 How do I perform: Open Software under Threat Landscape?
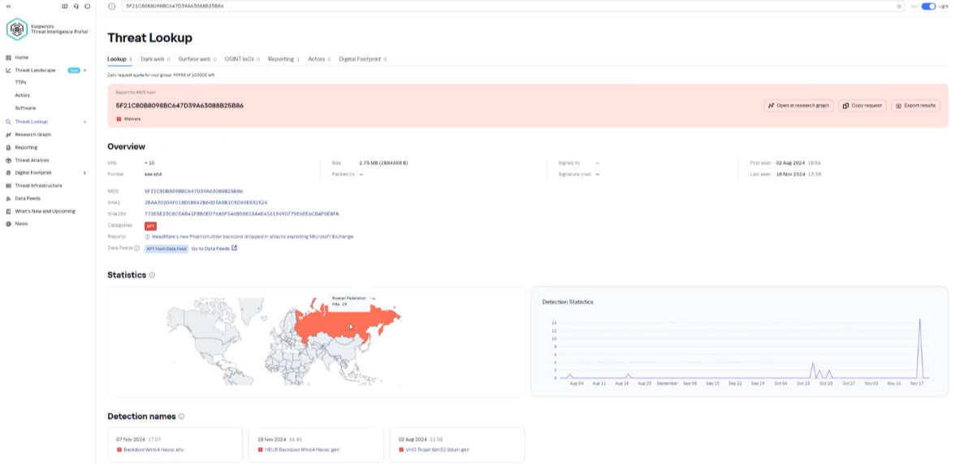tap(25, 108)
